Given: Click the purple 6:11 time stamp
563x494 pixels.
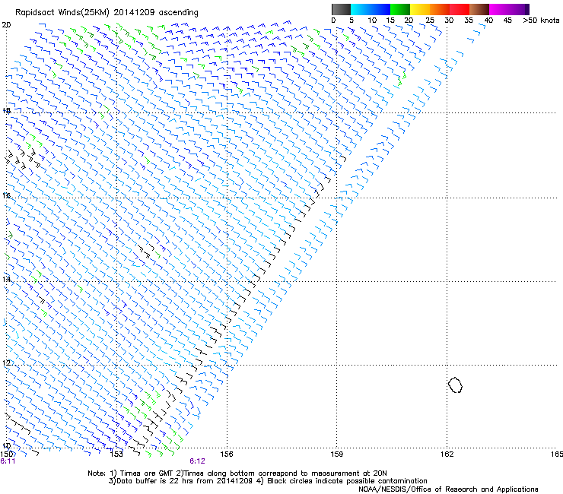Looking at the screenshot, I should (x=8, y=461).
